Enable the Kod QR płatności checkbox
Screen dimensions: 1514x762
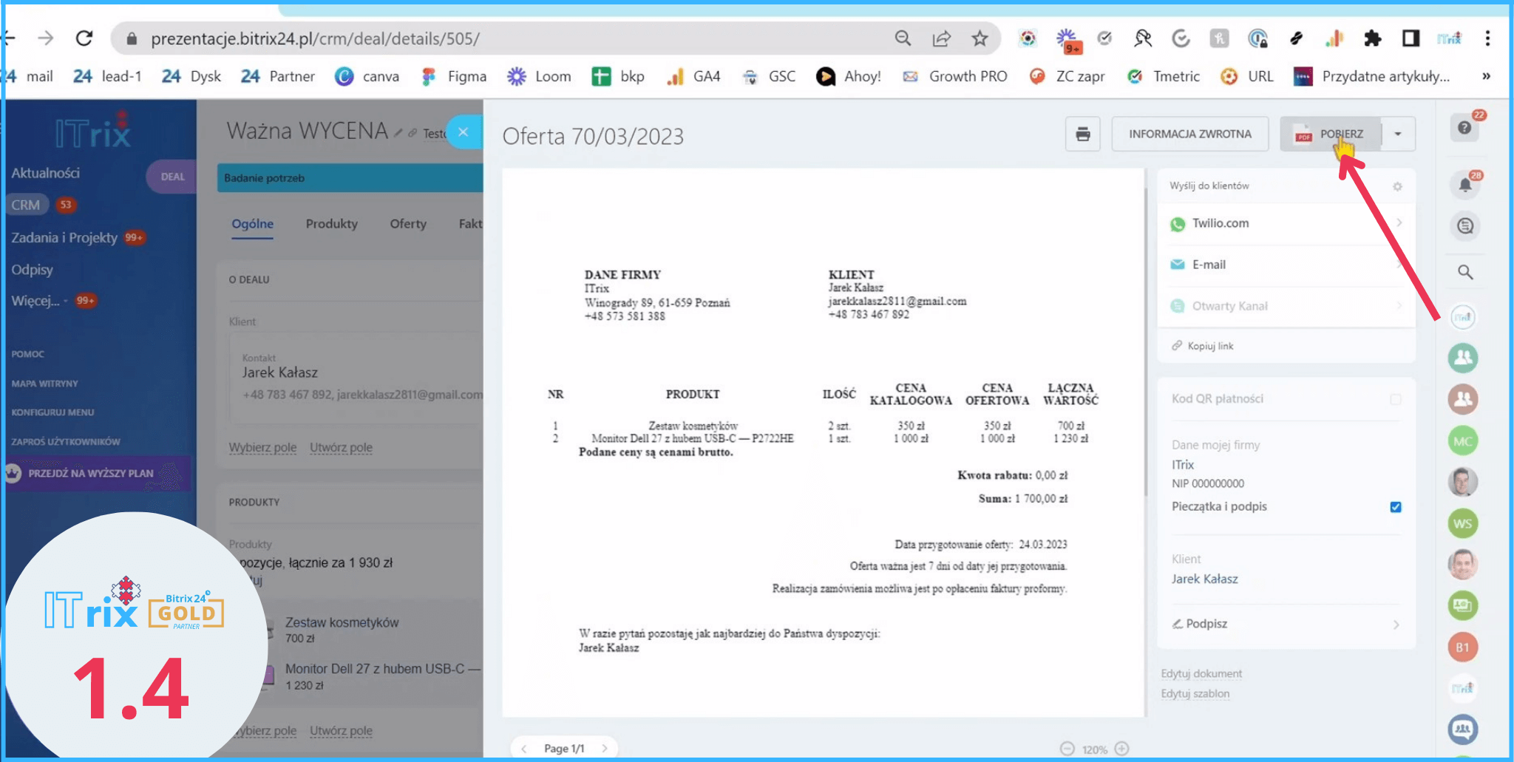[x=1395, y=399]
